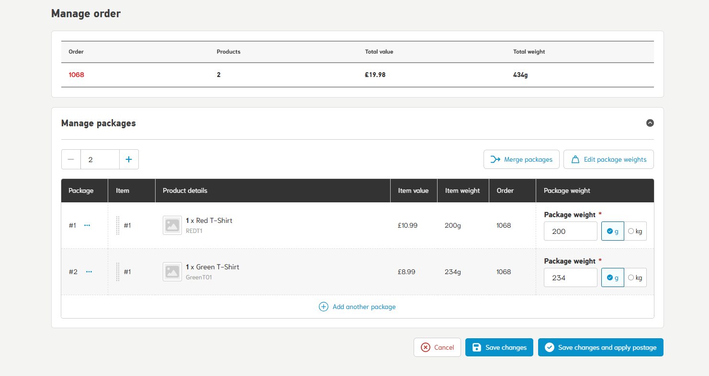Select g unit for package #1 weight

coord(612,231)
